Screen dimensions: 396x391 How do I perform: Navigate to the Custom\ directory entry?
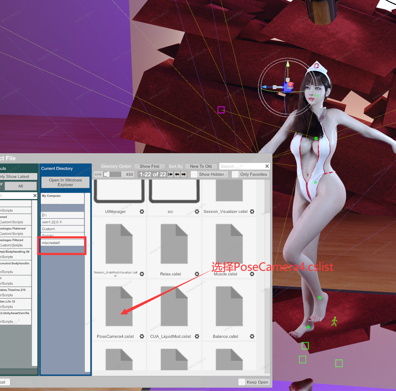62,229
